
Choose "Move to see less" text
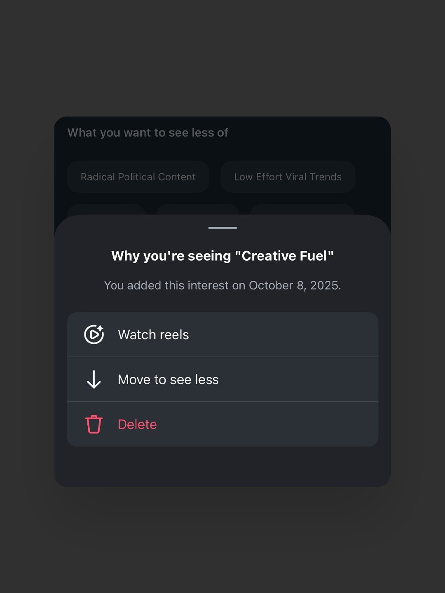168,380
